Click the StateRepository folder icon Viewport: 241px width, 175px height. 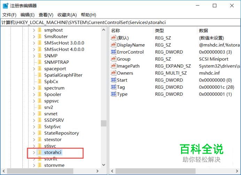[x=40, y=133]
